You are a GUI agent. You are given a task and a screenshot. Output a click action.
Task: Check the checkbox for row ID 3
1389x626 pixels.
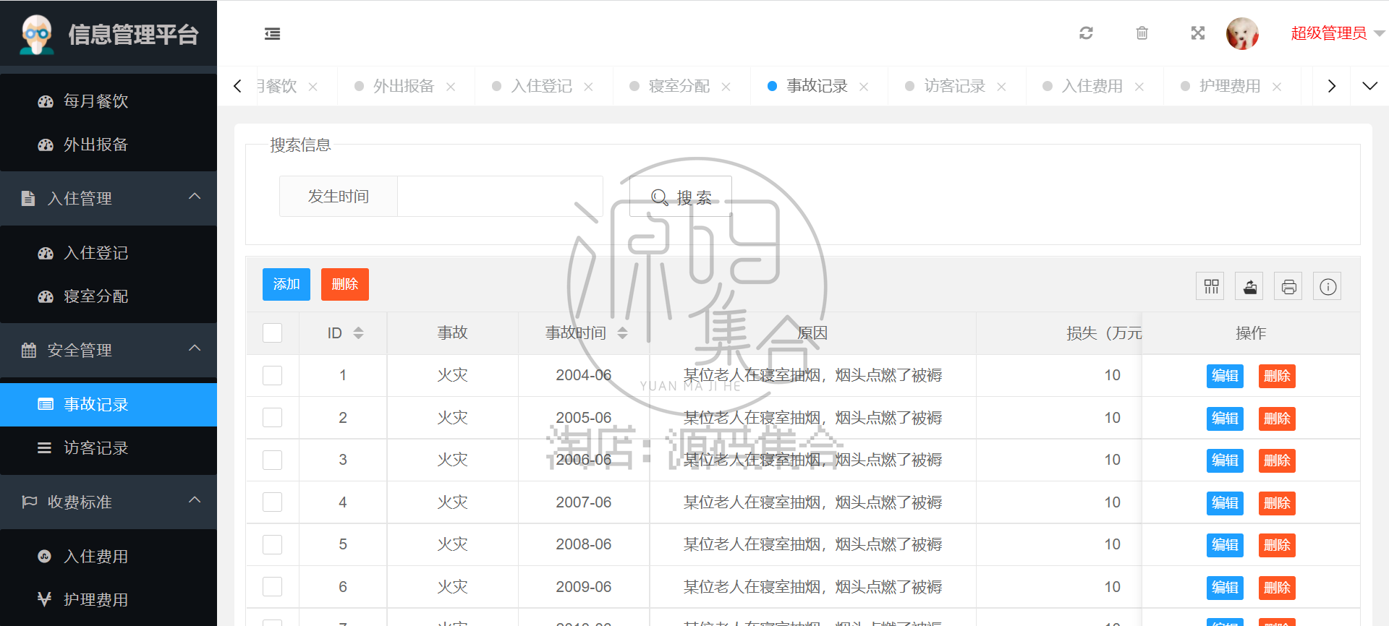272,460
